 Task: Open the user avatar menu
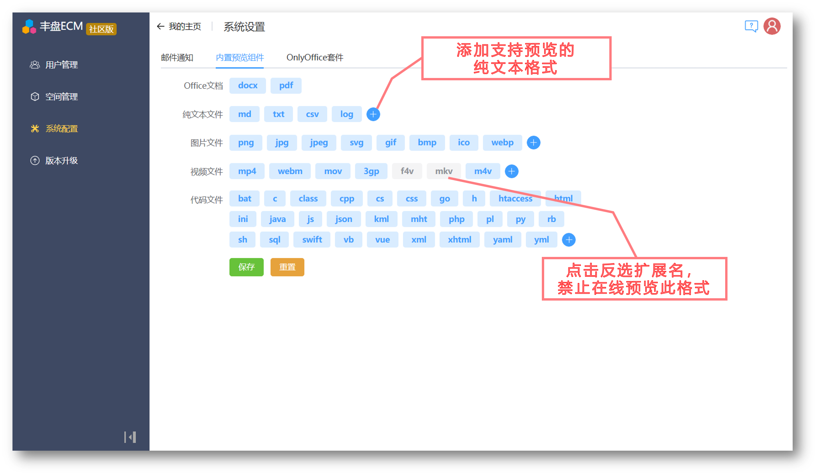772,27
